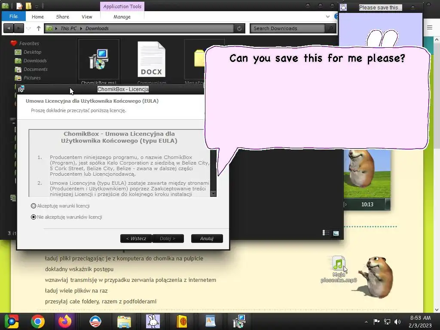Open the Obama logo app on taskbar
440x330 pixels.
[x=95, y=321]
